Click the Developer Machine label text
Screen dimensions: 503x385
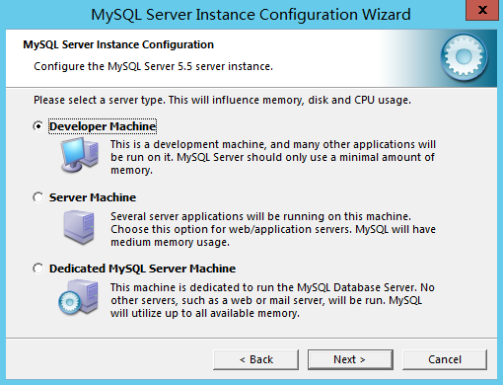click(103, 126)
